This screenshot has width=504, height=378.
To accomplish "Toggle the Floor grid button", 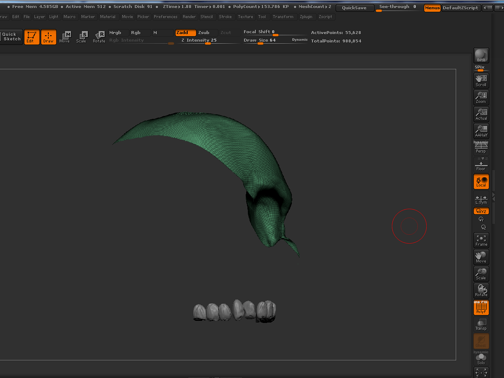I will tap(481, 164).
